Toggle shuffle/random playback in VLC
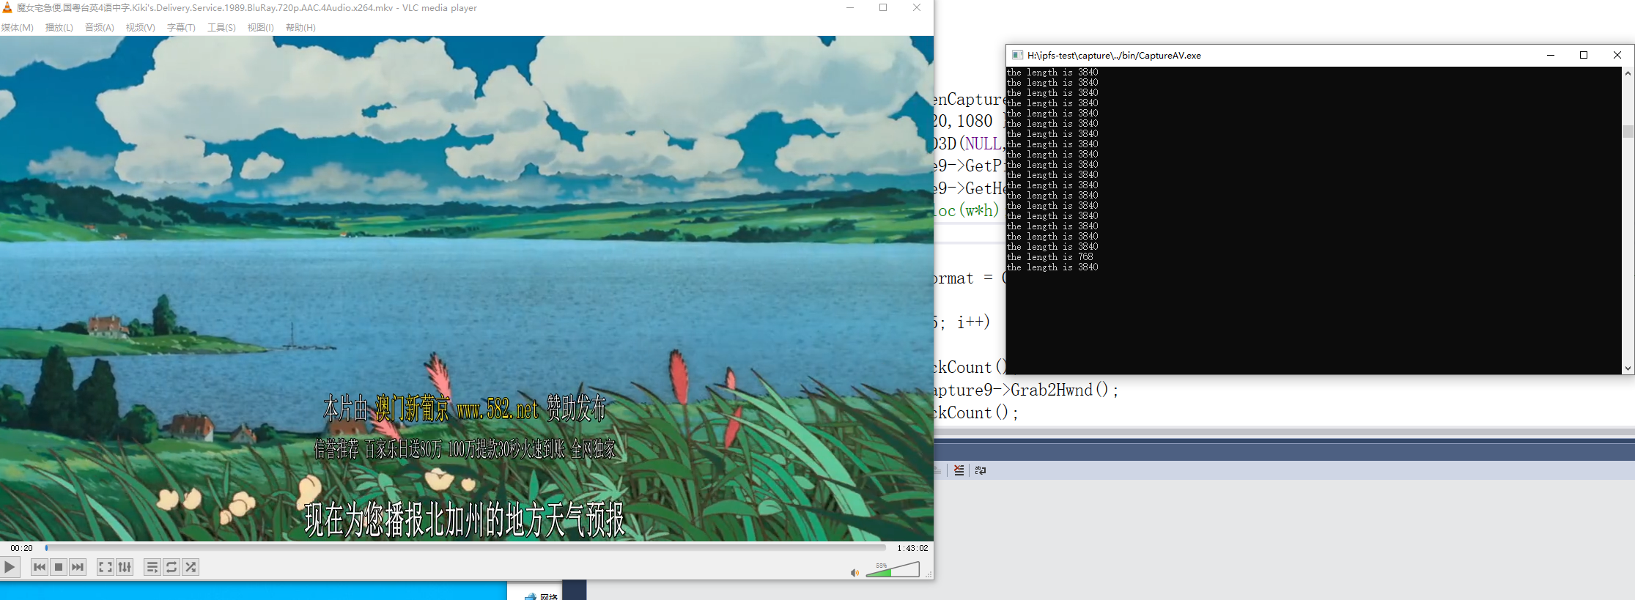The image size is (1635, 600). coord(191,567)
